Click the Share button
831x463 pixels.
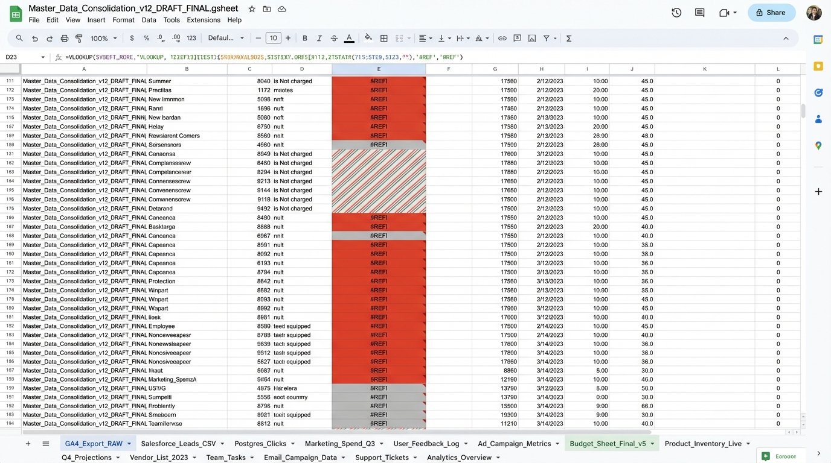tap(771, 12)
